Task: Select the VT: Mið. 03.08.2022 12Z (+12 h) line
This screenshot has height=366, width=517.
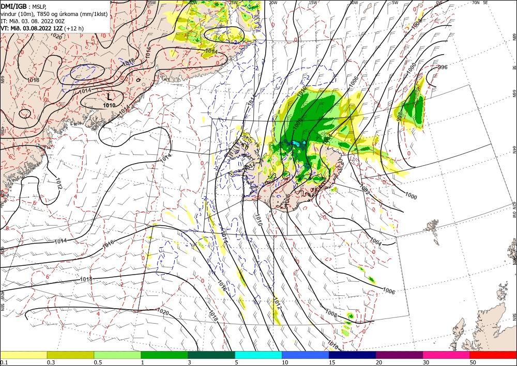Action: [42, 28]
